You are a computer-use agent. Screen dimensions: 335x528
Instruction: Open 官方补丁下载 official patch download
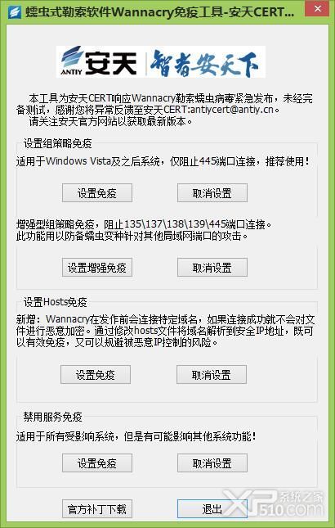(x=97, y=509)
